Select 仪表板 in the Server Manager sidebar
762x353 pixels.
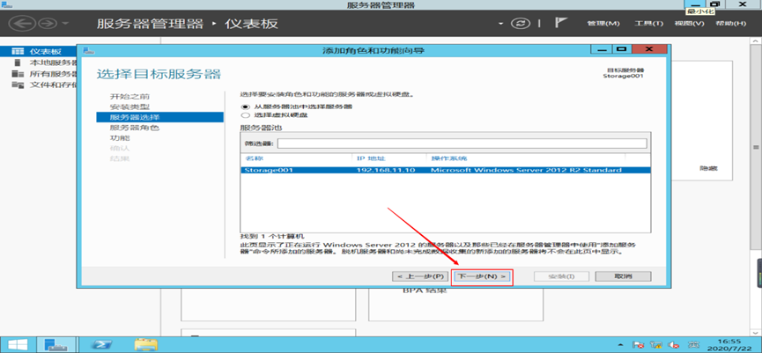click(x=38, y=51)
